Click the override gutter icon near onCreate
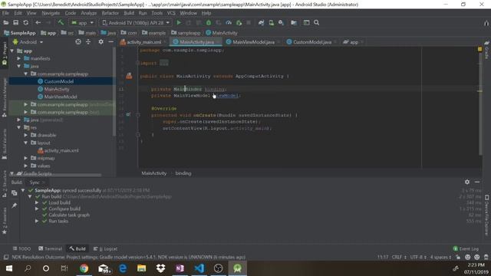 tap(128, 115)
